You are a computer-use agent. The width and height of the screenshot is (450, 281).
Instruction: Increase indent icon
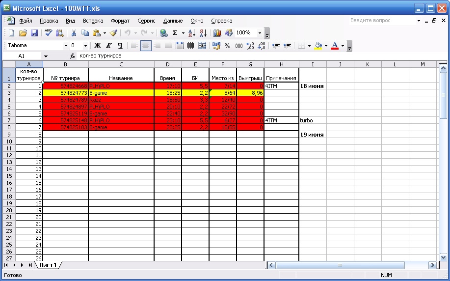click(x=287, y=45)
